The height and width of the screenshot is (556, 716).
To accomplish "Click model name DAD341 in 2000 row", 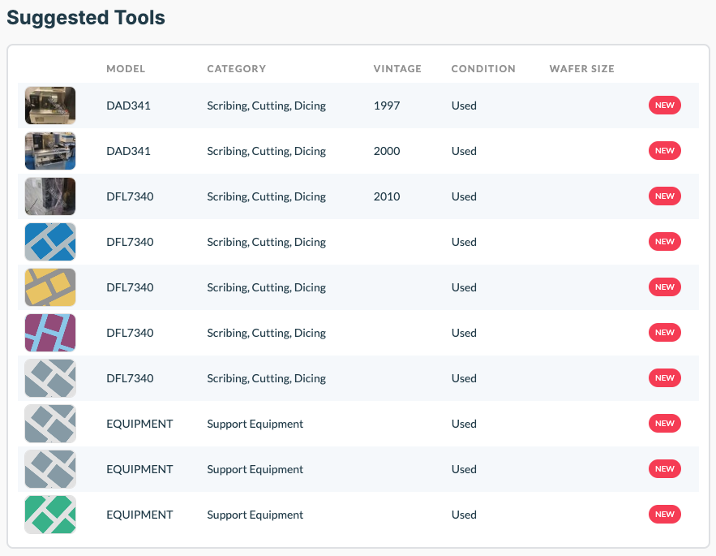I will tap(128, 151).
